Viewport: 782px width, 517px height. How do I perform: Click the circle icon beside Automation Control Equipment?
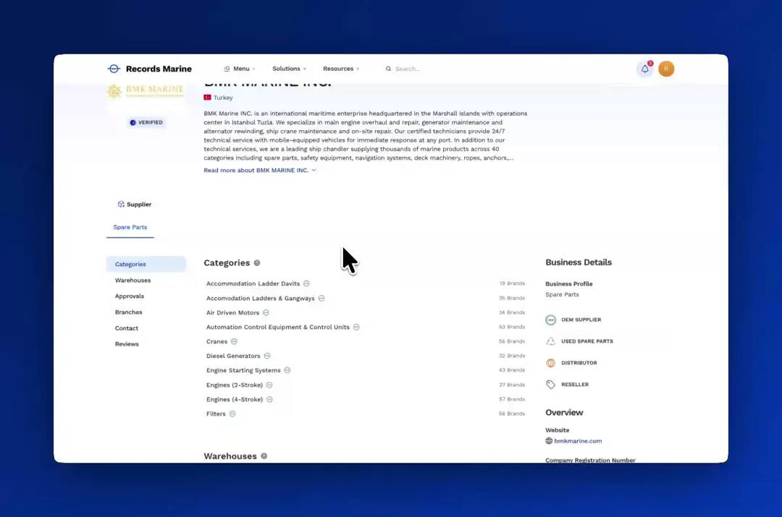pyautogui.click(x=356, y=328)
